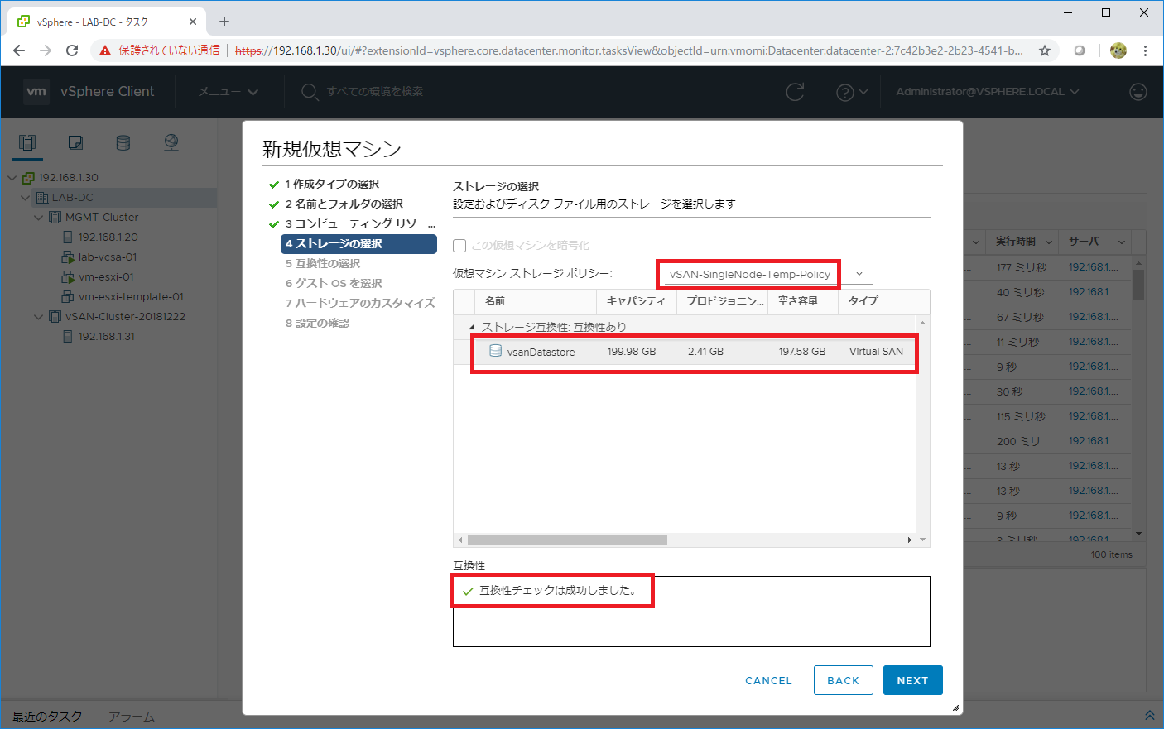Viewport: 1164px width, 729px height.
Task: Open the help menu icon
Action: (x=851, y=92)
